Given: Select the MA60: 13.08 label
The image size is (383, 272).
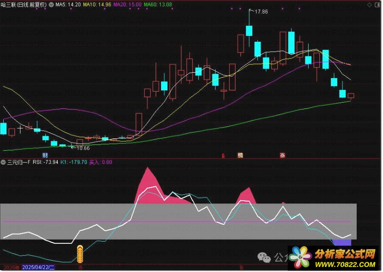Looking at the screenshot, I should [x=158, y=5].
